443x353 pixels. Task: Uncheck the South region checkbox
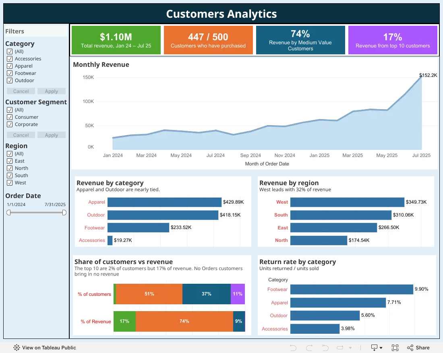coord(10,175)
